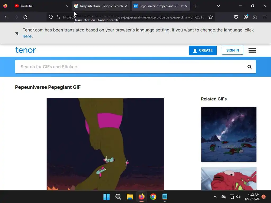Close the furry infection Google Search tab

click(126, 6)
